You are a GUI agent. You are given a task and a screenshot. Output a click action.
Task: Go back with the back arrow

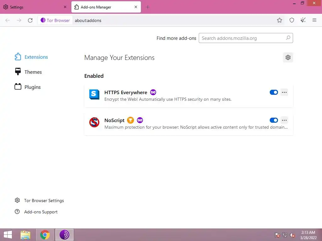(8, 20)
